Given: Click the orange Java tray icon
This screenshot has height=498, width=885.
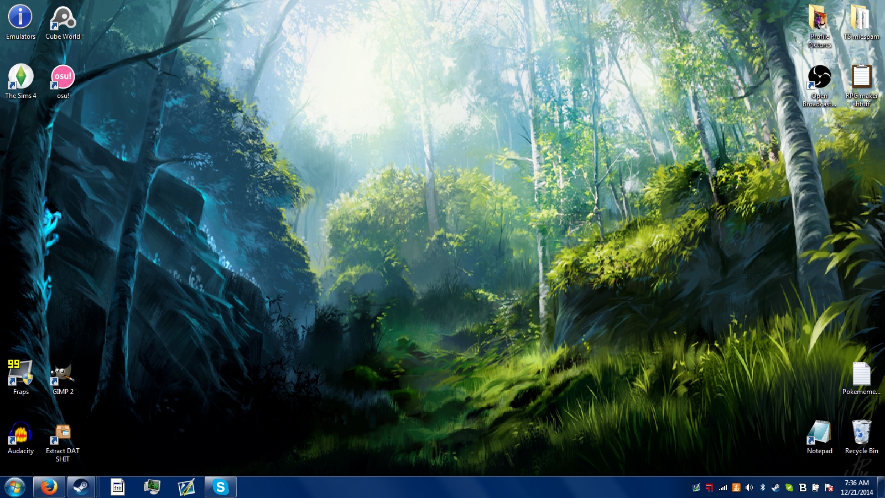Looking at the screenshot, I should pos(736,487).
